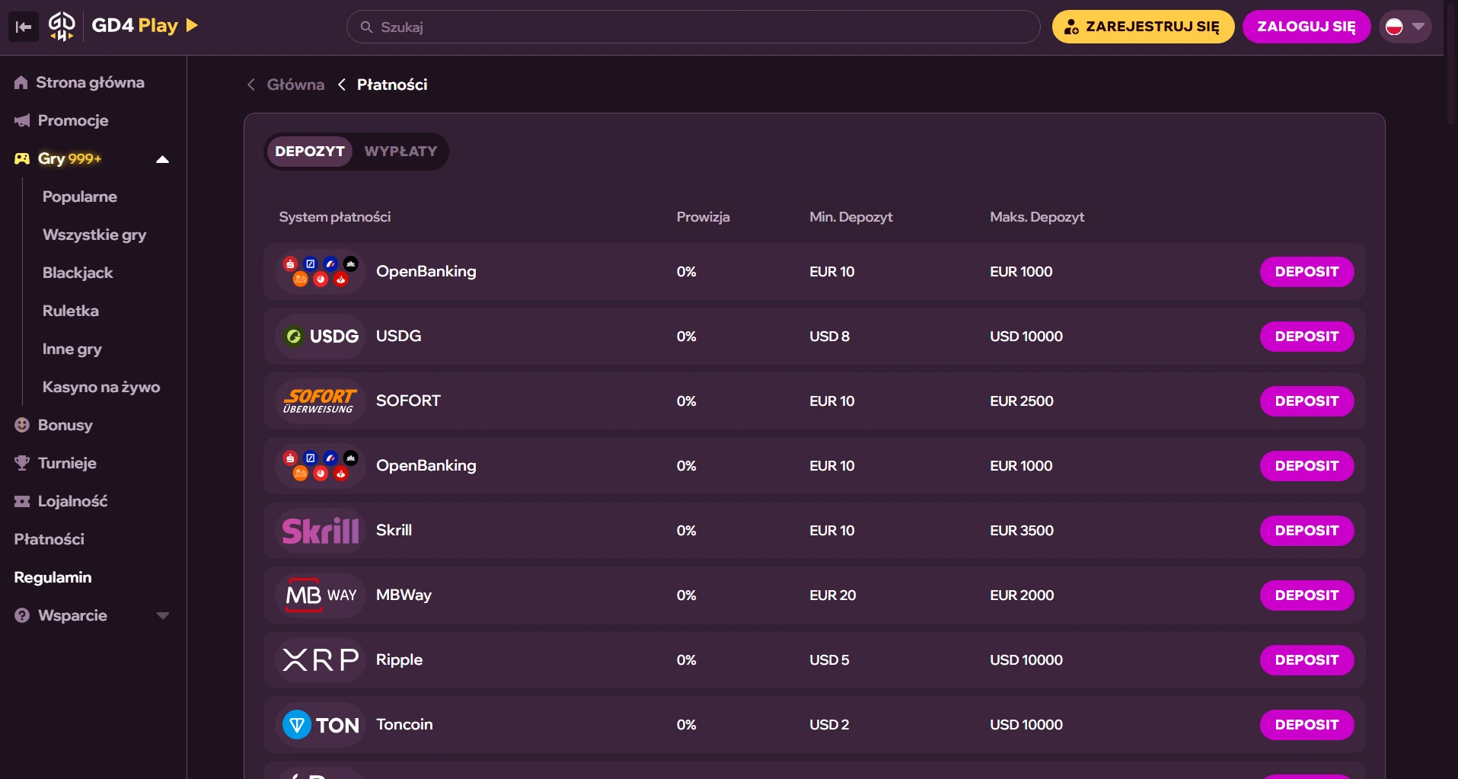The height and width of the screenshot is (779, 1458).
Task: Click the SOFORT Überweisung logo
Action: pyautogui.click(x=320, y=401)
